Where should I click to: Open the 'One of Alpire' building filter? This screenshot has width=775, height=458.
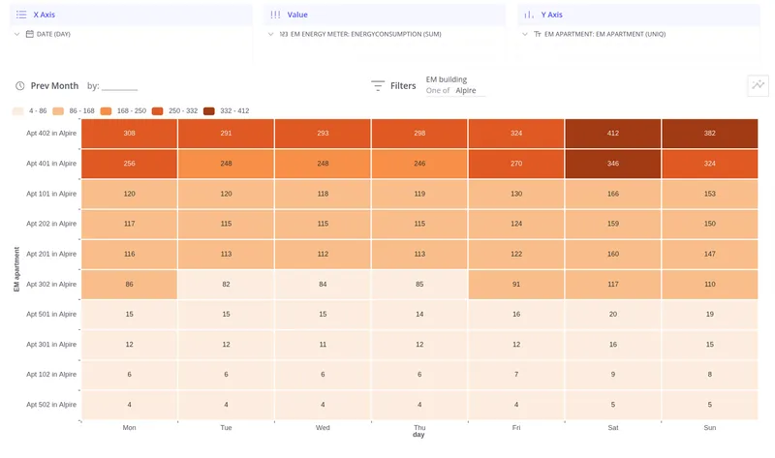tap(455, 91)
